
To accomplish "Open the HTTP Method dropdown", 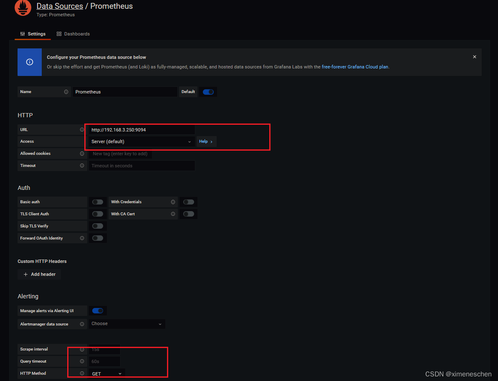I will (107, 374).
